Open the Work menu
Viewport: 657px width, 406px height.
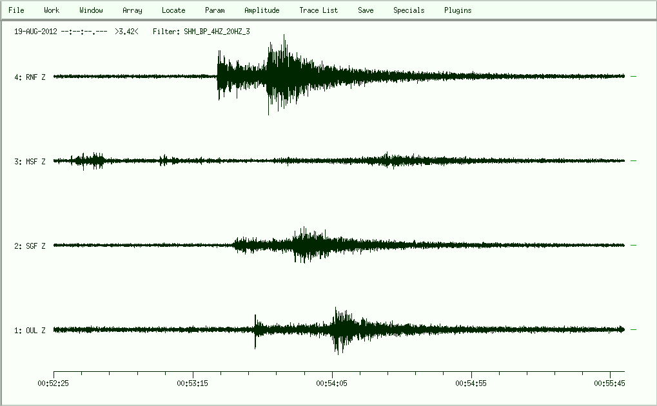click(52, 10)
